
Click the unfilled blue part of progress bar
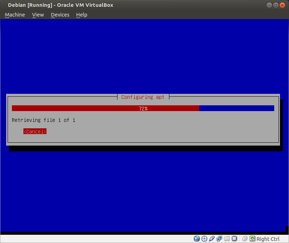tap(236, 108)
